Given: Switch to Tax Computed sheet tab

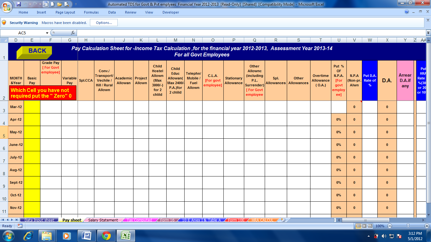Looking at the screenshot, I should (x=139, y=220).
